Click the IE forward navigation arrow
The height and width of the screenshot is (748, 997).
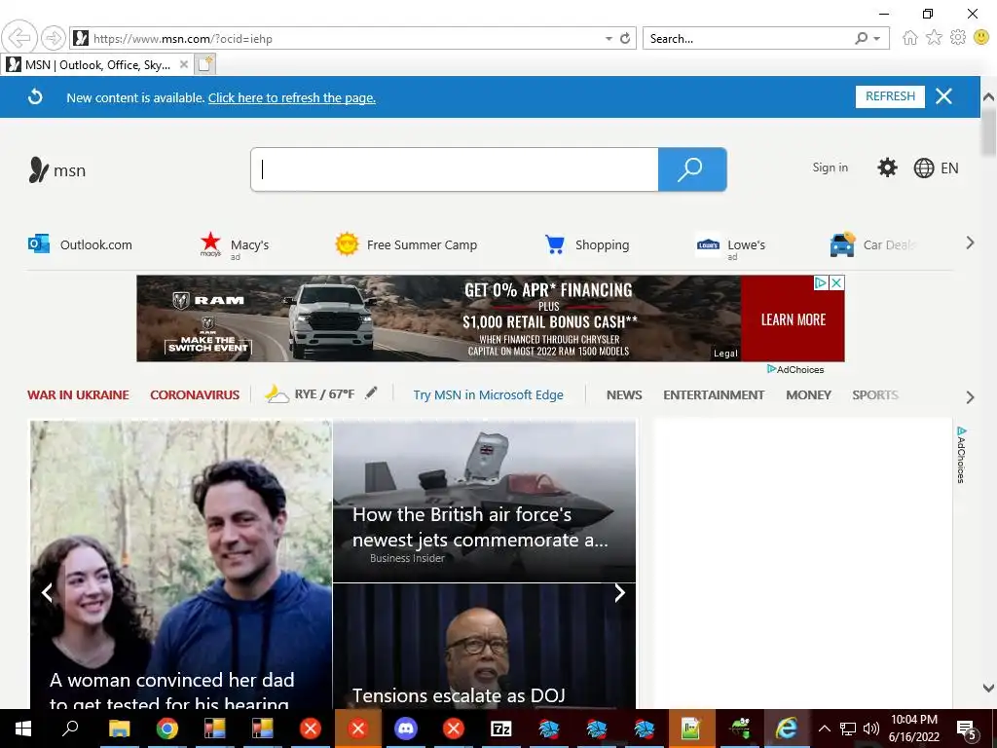click(54, 38)
